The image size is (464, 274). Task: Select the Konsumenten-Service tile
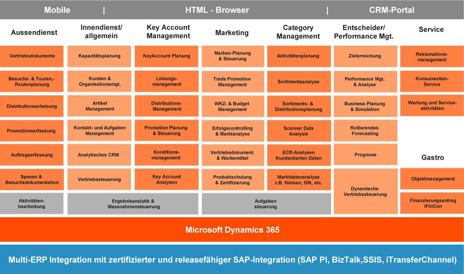tap(432, 81)
